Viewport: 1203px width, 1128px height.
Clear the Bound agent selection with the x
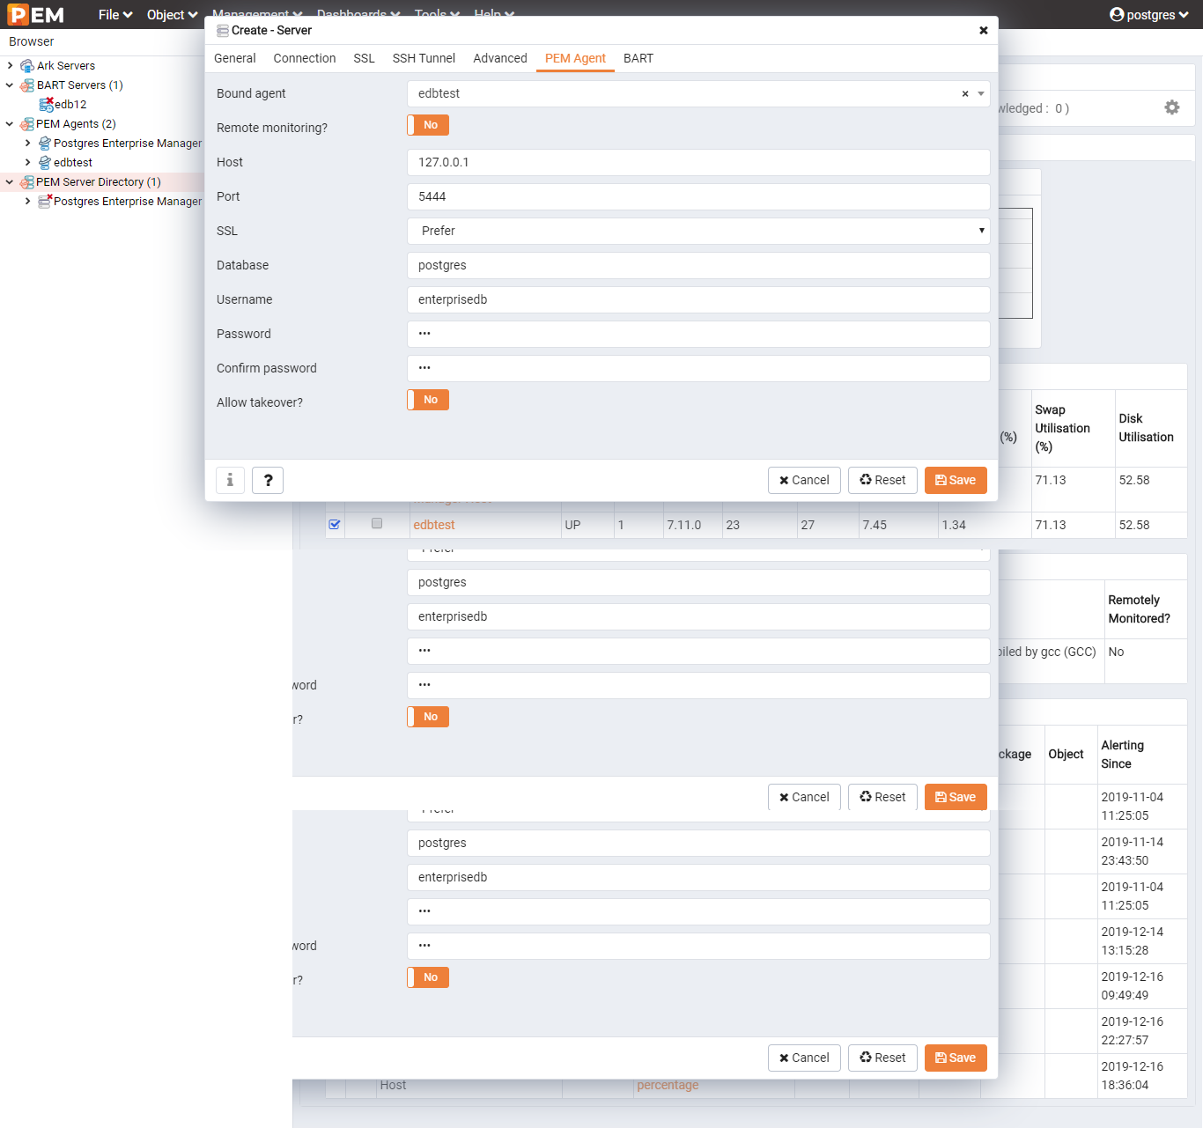point(965,93)
